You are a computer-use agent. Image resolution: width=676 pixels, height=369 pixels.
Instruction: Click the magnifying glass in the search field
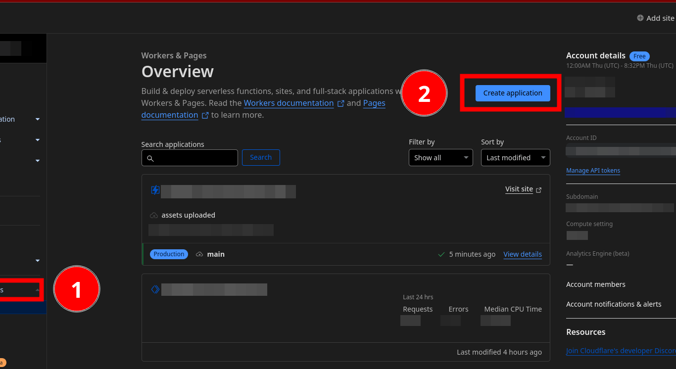click(x=151, y=157)
